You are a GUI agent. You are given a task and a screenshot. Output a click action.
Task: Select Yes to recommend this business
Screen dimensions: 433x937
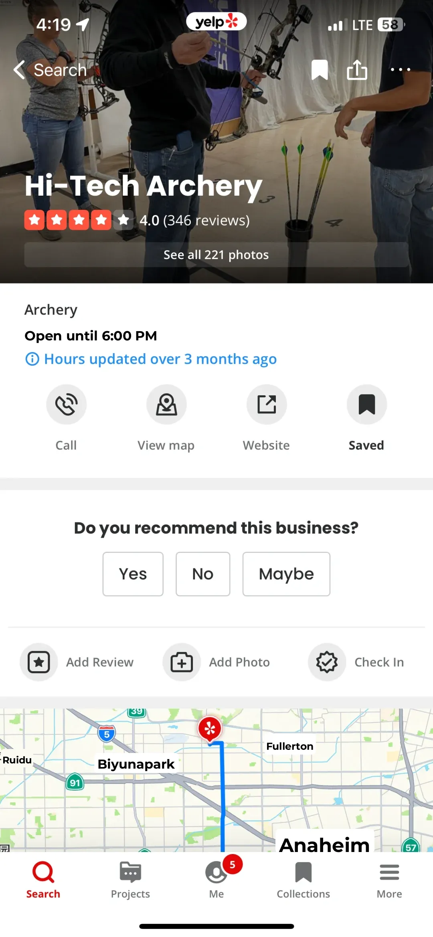[x=133, y=574]
